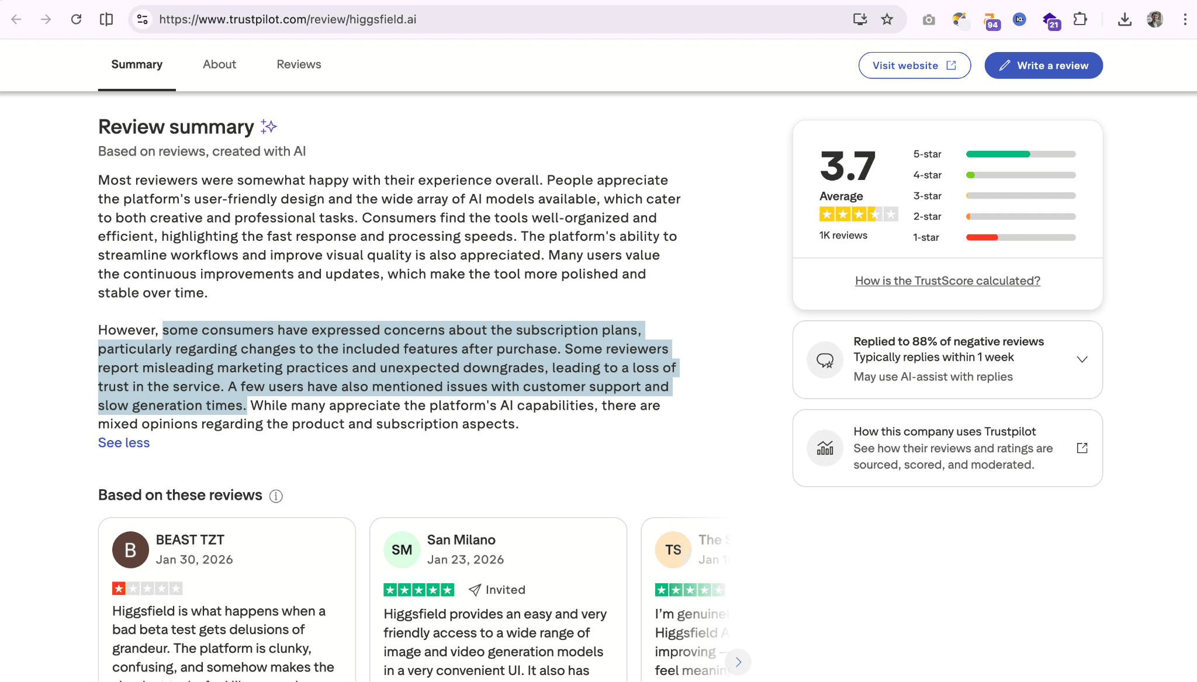Reload the page with the refresh icon

tap(76, 19)
